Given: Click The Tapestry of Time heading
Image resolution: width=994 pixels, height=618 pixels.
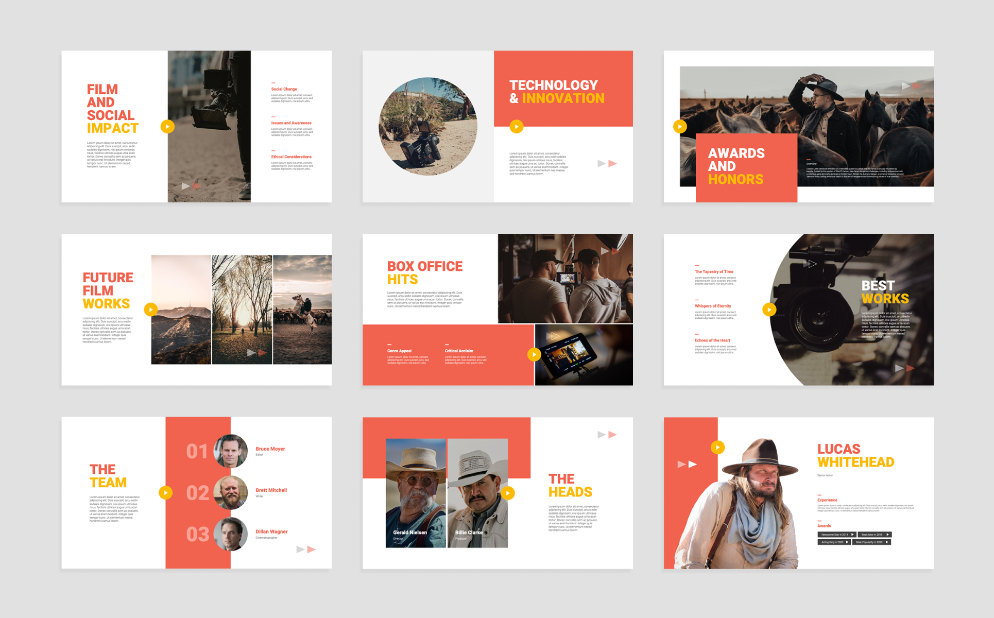Looking at the screenshot, I should 714,271.
